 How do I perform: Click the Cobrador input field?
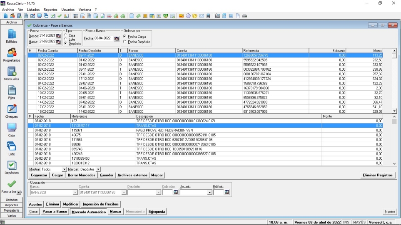point(167,192)
